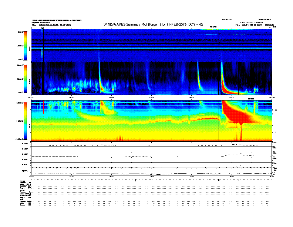The image size is (293, 227).
Task: Click the RAD1 panel color scale bar
Action: click(25, 79)
